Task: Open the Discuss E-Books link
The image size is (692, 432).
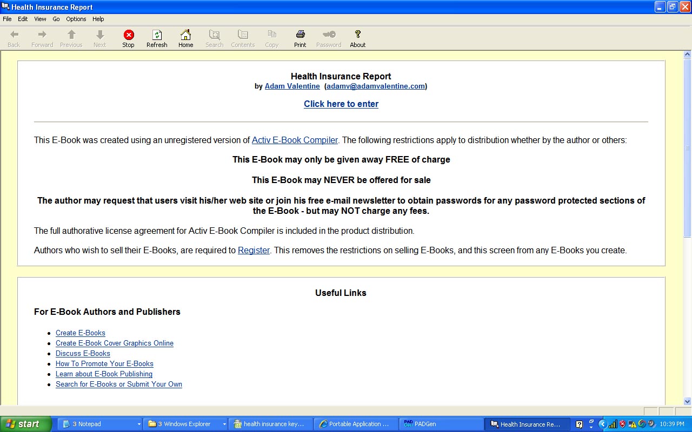Action: pos(83,354)
